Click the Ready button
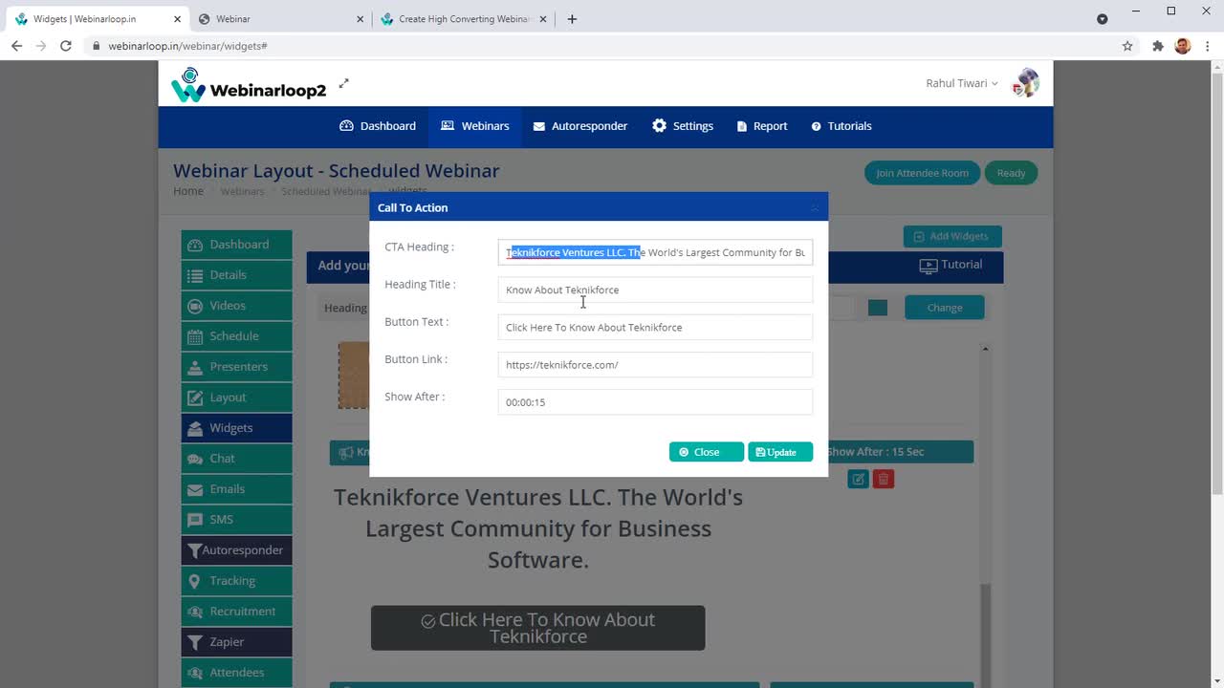The image size is (1224, 688). (1011, 173)
